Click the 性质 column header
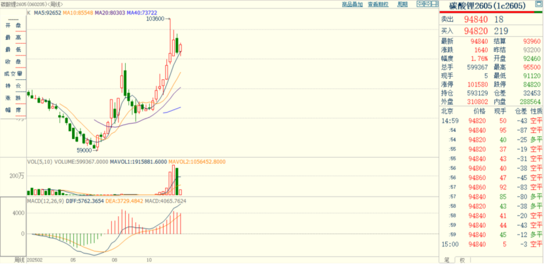The width and height of the screenshot is (544, 264). point(536,112)
